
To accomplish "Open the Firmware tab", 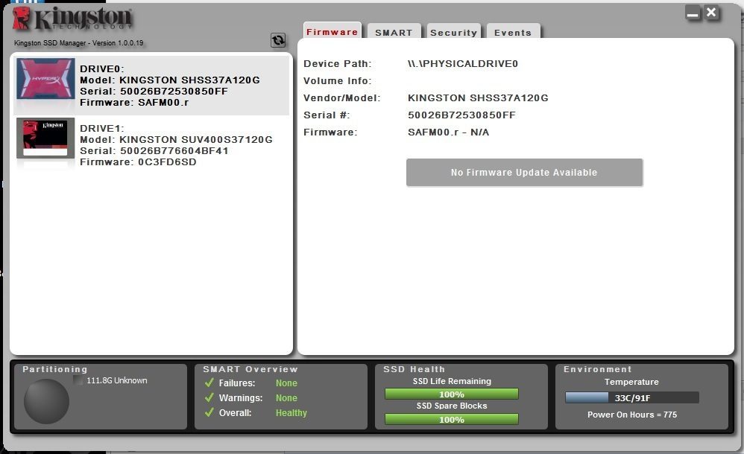I will (x=332, y=32).
